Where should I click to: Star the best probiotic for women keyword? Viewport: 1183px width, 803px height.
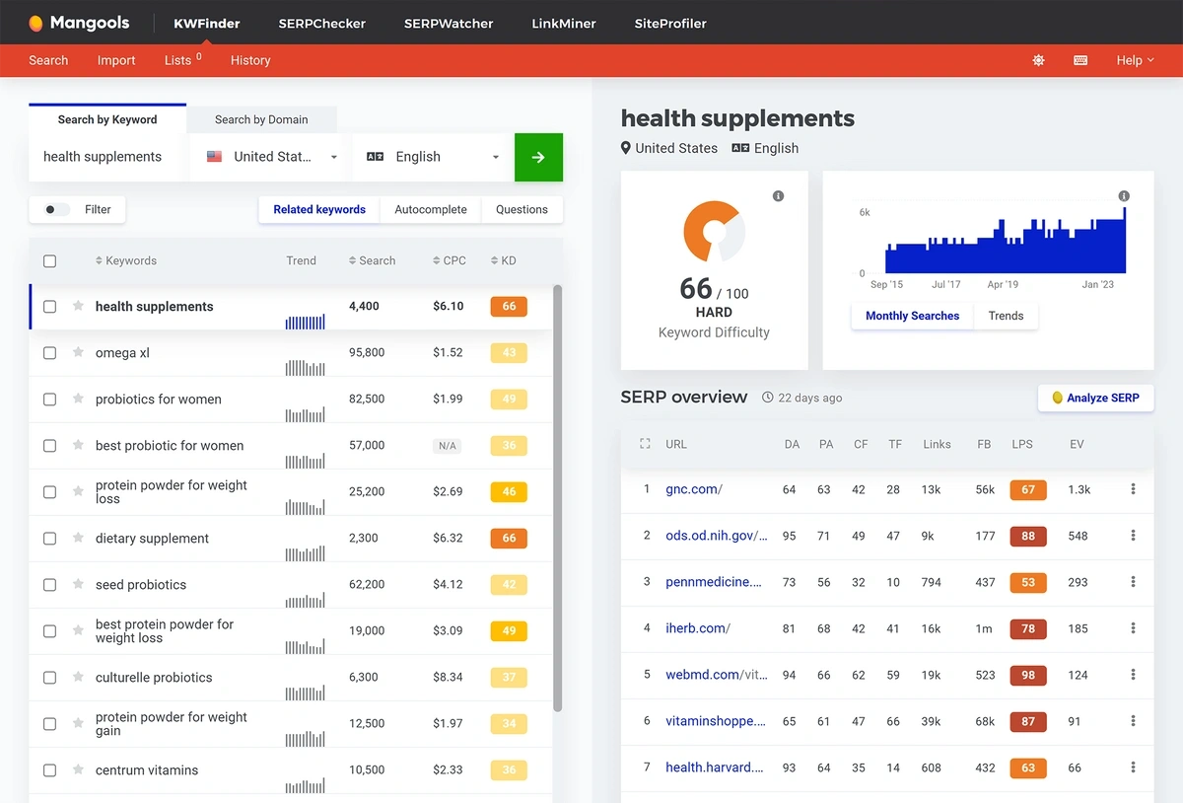[x=78, y=445]
